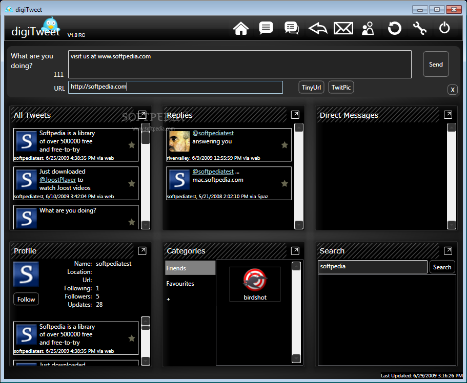Click the Send button
The image size is (467, 383).
pos(436,65)
